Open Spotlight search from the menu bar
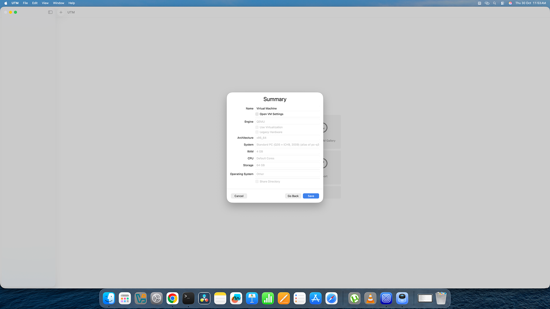Screen dimensions: 550x309 [494, 3]
